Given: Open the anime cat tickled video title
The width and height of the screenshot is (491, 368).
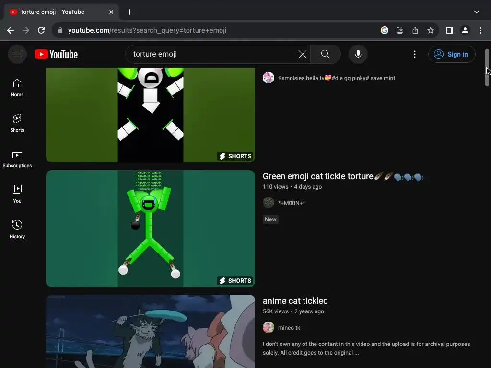Looking at the screenshot, I should pos(295,301).
